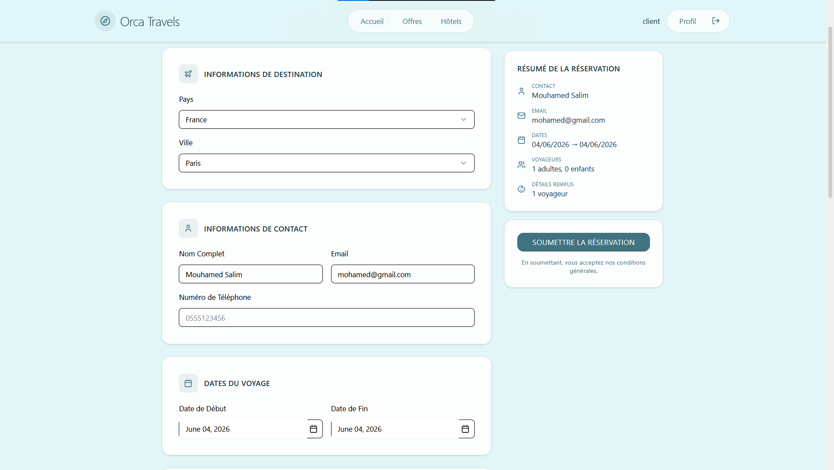
Task: Navigate to Hôtels
Action: (x=451, y=21)
